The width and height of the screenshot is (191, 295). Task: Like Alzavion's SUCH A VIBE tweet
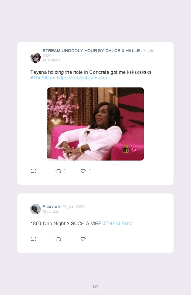pos(83,239)
